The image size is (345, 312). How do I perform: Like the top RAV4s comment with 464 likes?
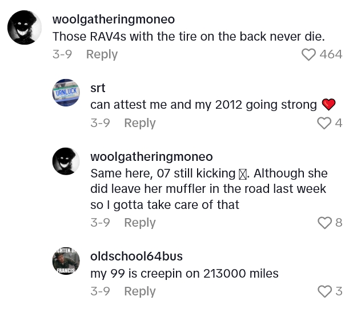tap(309, 54)
